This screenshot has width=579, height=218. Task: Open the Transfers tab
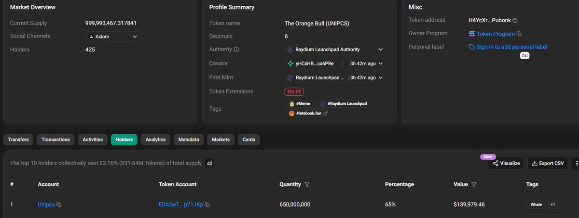(18, 140)
